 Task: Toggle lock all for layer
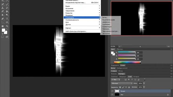129,87
